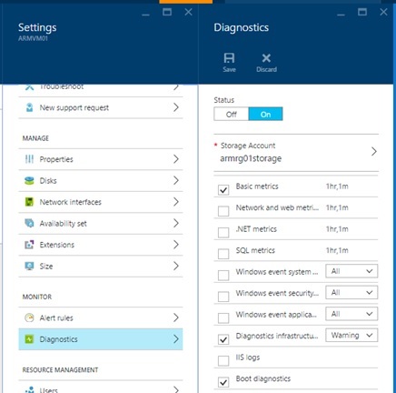Click the Availability set icon
Image resolution: width=396 pixels, height=393 pixels.
(29, 223)
